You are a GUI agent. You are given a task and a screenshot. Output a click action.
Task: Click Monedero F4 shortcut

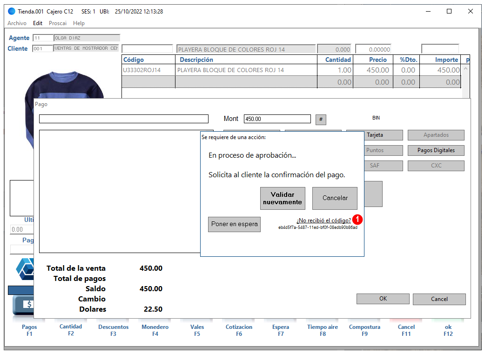point(155,330)
